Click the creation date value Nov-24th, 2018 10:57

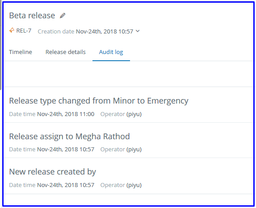105,31
